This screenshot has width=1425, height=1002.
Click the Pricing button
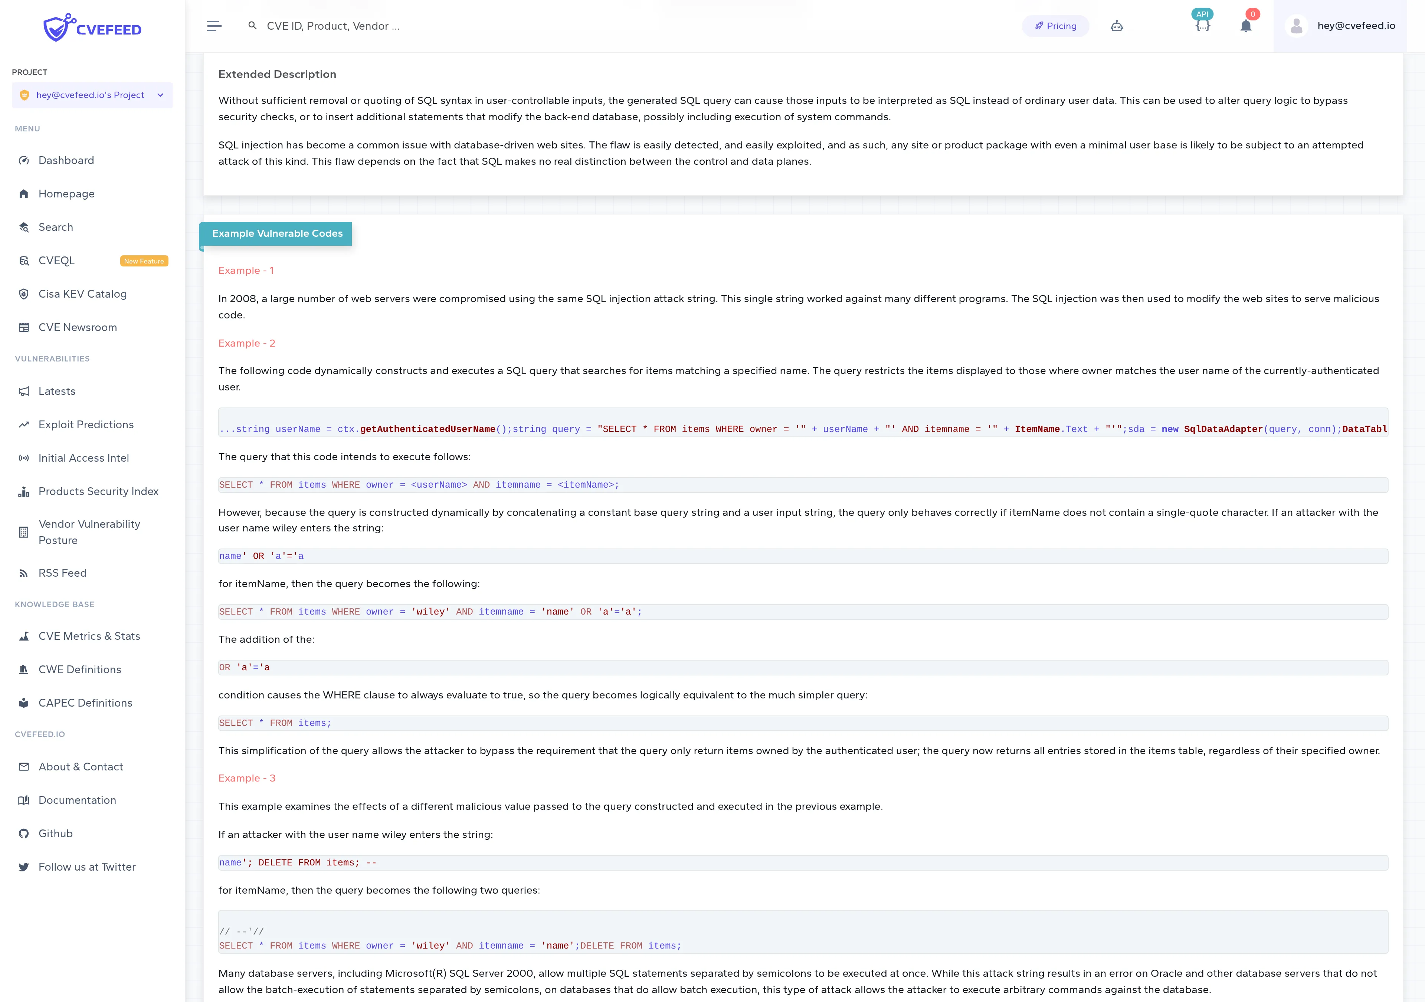click(1055, 26)
